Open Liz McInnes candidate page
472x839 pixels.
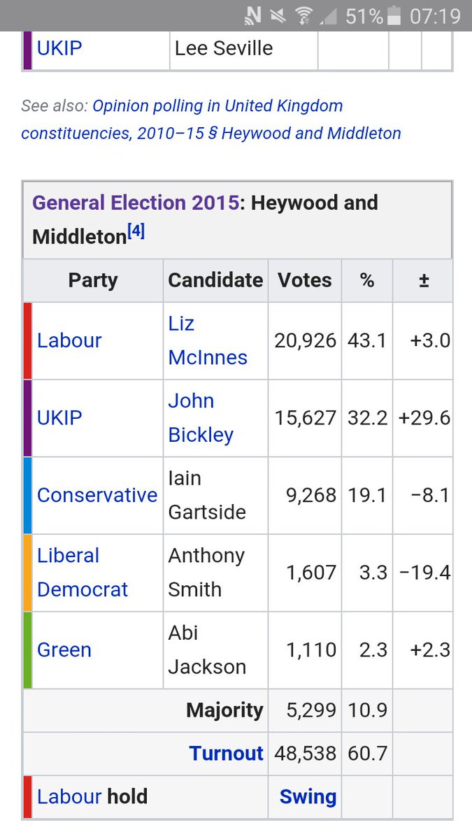tap(208, 340)
